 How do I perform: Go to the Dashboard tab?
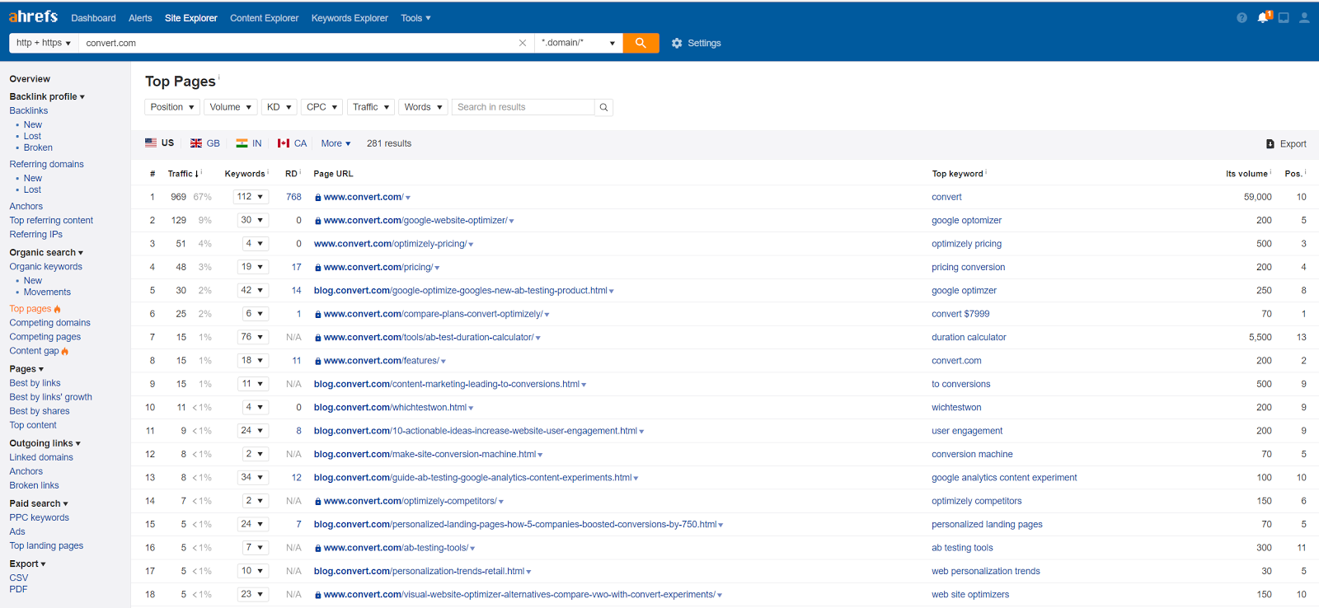tap(93, 18)
